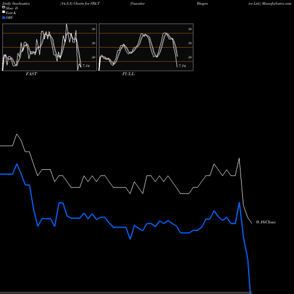
Task: Click the 'Slow D' legend text
Action: pos(12,8)
